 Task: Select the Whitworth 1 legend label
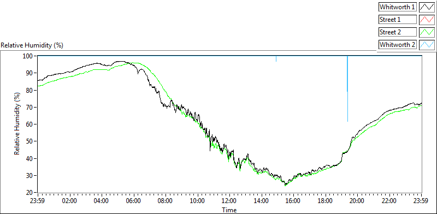point(398,7)
